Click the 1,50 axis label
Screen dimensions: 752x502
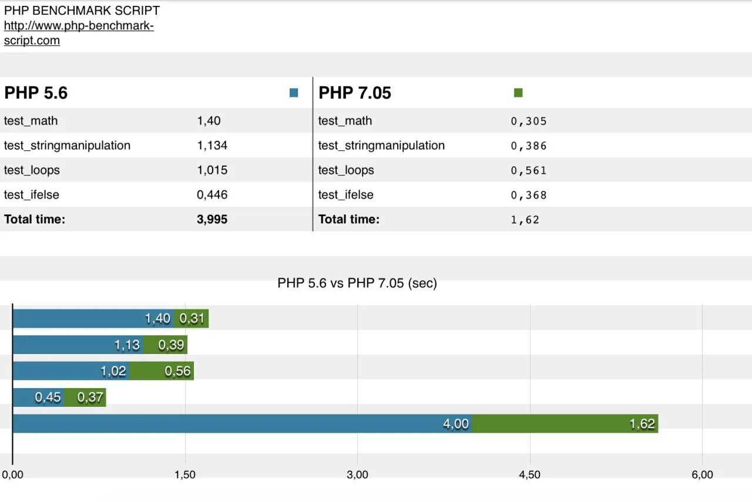click(185, 474)
